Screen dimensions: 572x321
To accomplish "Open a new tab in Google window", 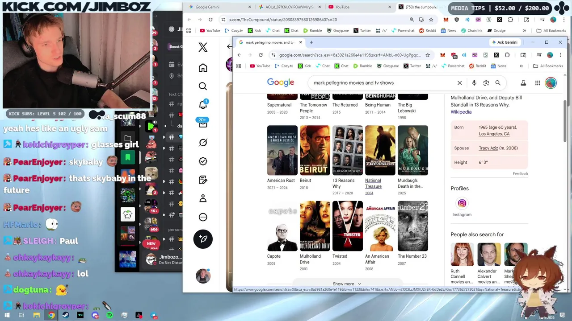I will click(x=311, y=42).
